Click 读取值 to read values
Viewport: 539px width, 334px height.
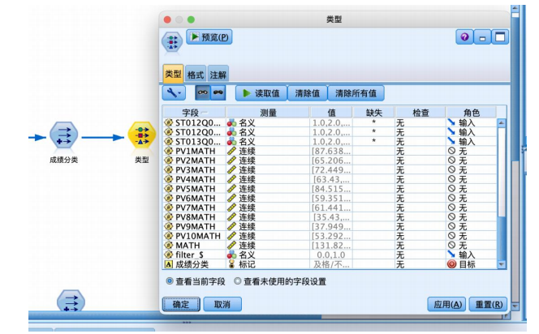(261, 93)
